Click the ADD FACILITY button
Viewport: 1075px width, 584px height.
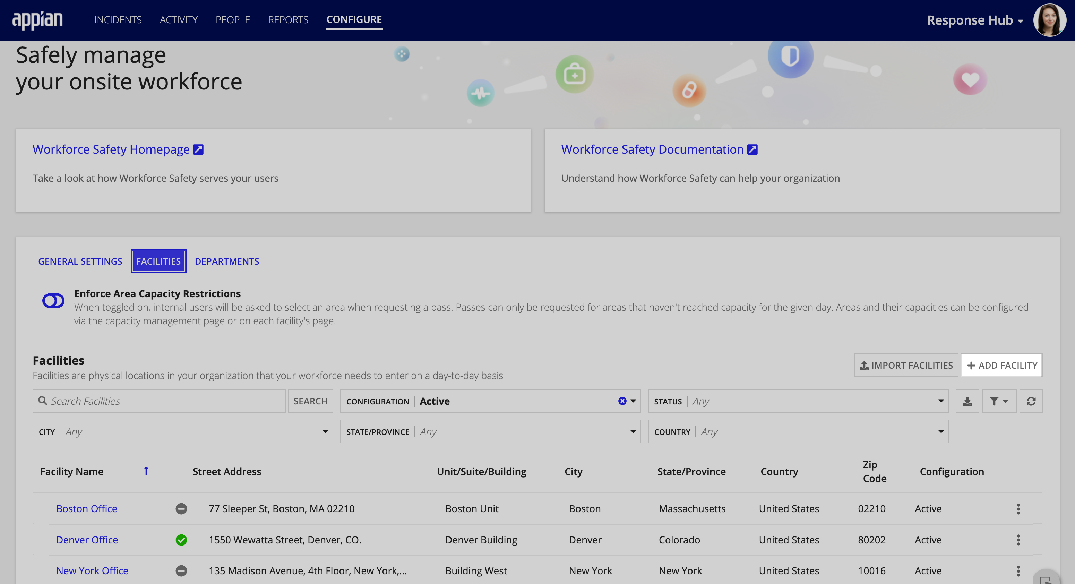(x=1001, y=364)
